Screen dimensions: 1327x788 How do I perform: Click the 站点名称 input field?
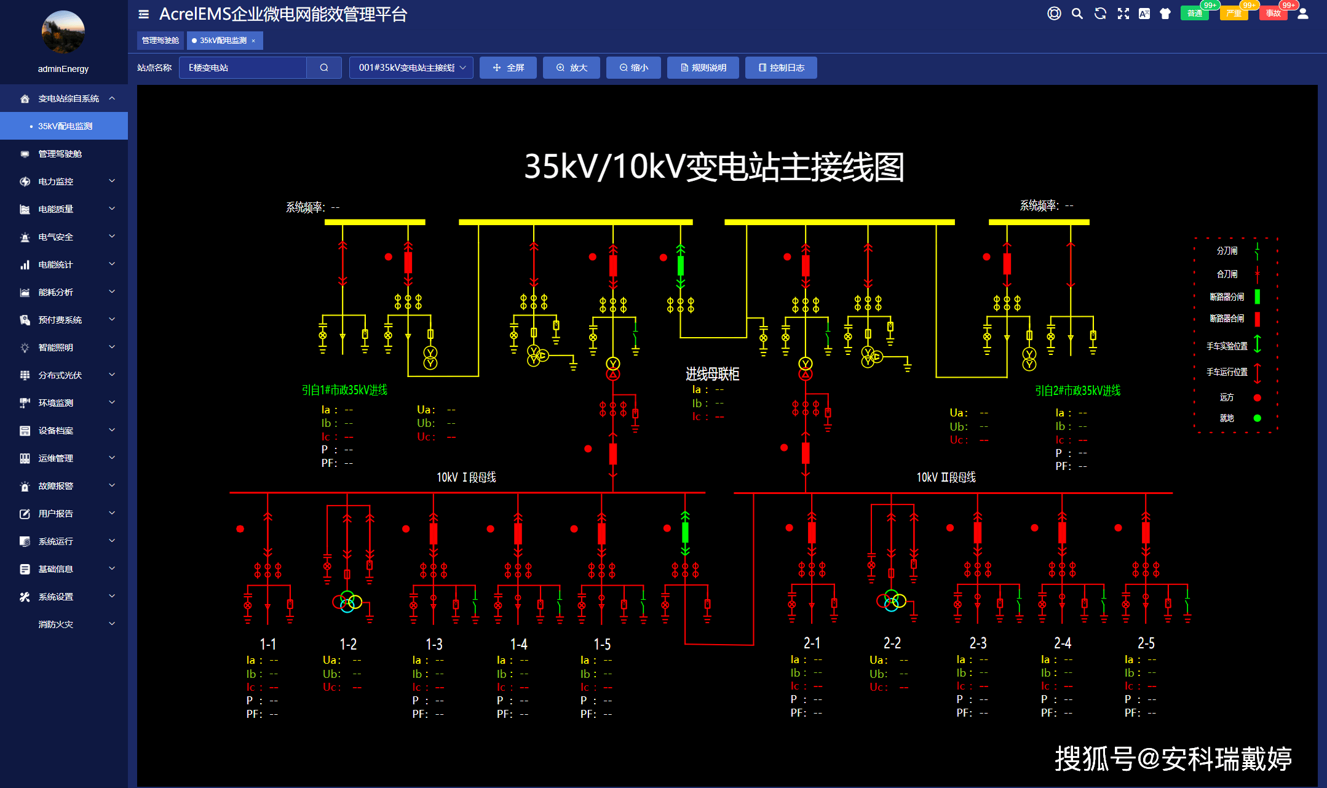[243, 68]
